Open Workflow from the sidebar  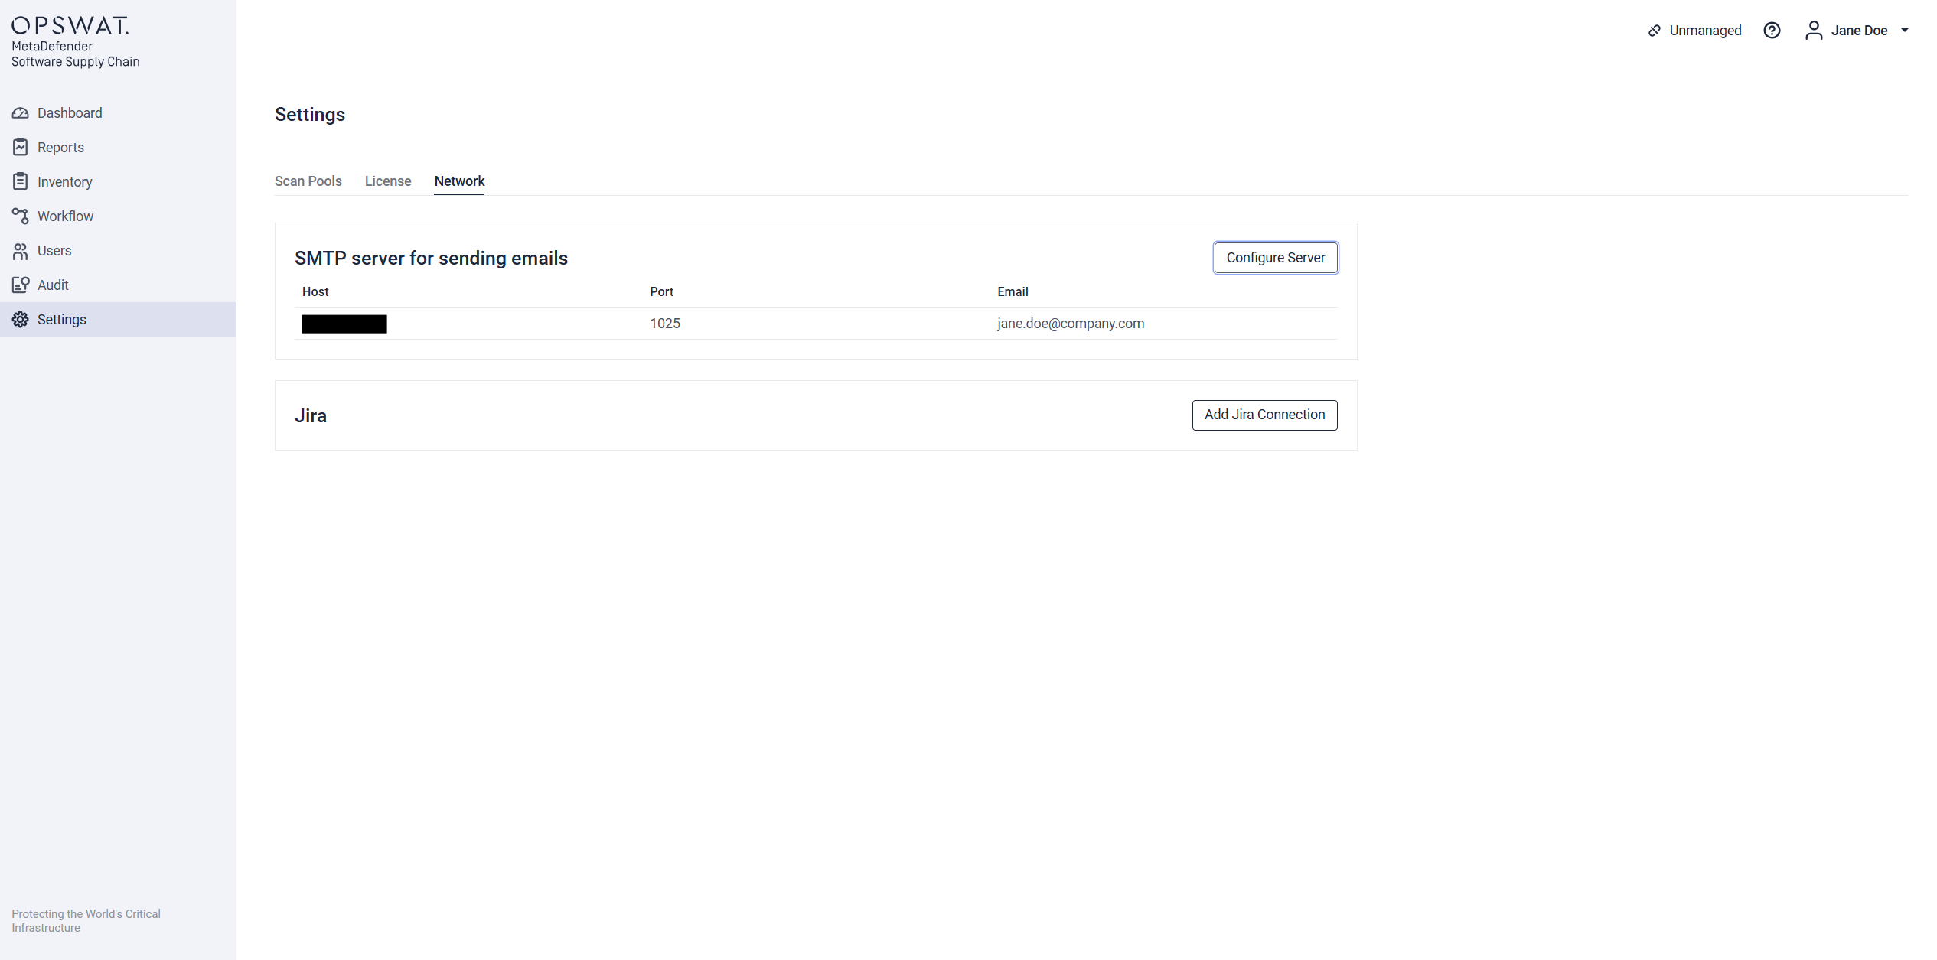click(118, 216)
